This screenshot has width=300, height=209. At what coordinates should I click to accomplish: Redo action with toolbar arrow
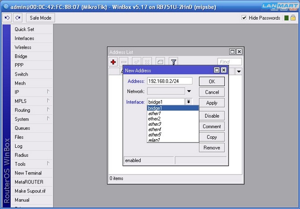point(18,18)
